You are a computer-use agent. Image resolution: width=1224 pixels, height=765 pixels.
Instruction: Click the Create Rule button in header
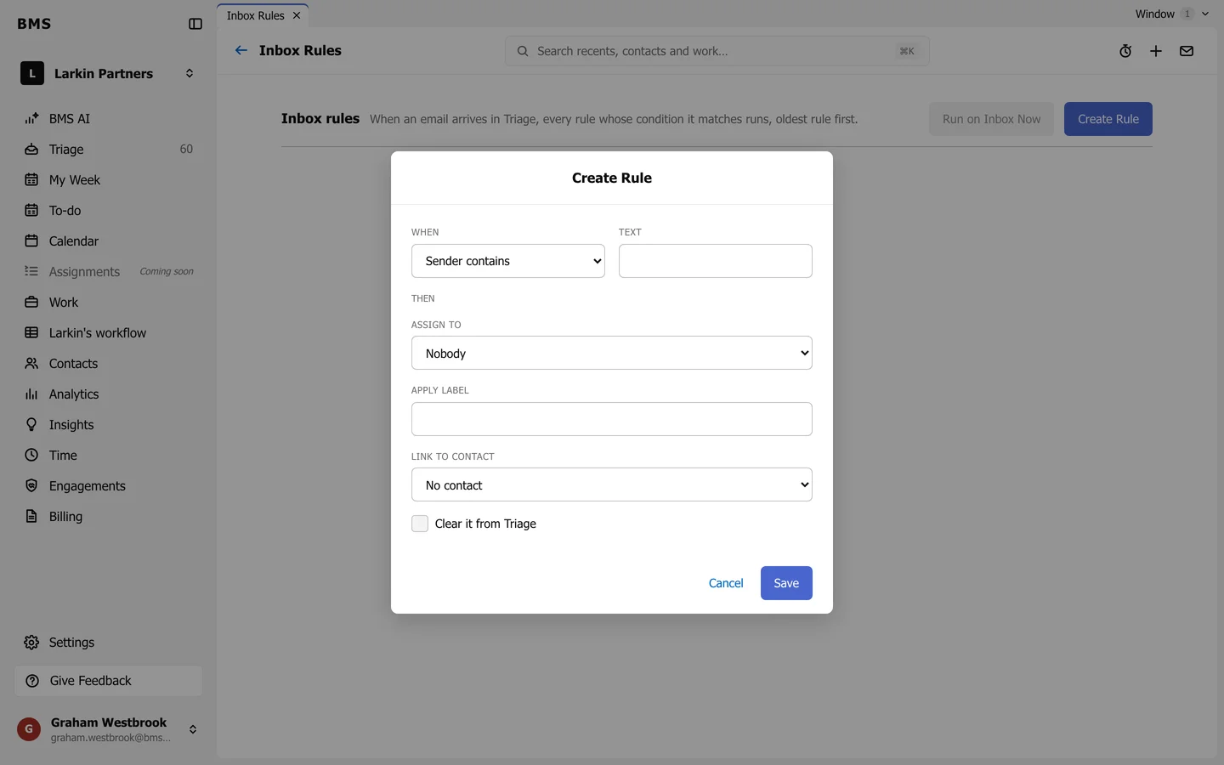[1108, 119]
